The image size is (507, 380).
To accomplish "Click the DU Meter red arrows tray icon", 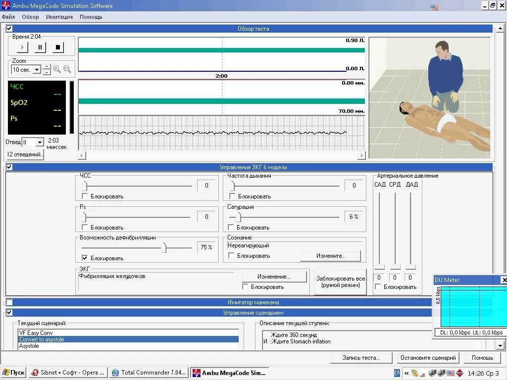I will pos(460,373).
